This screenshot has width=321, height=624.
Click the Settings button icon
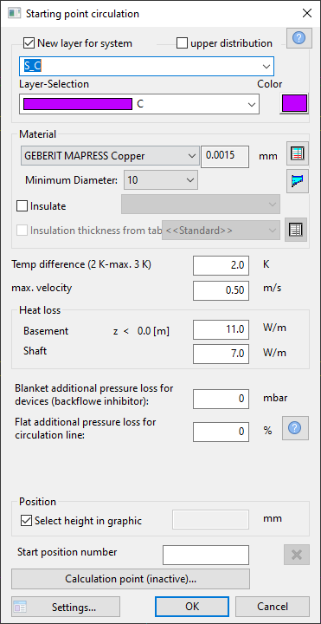(x=19, y=607)
